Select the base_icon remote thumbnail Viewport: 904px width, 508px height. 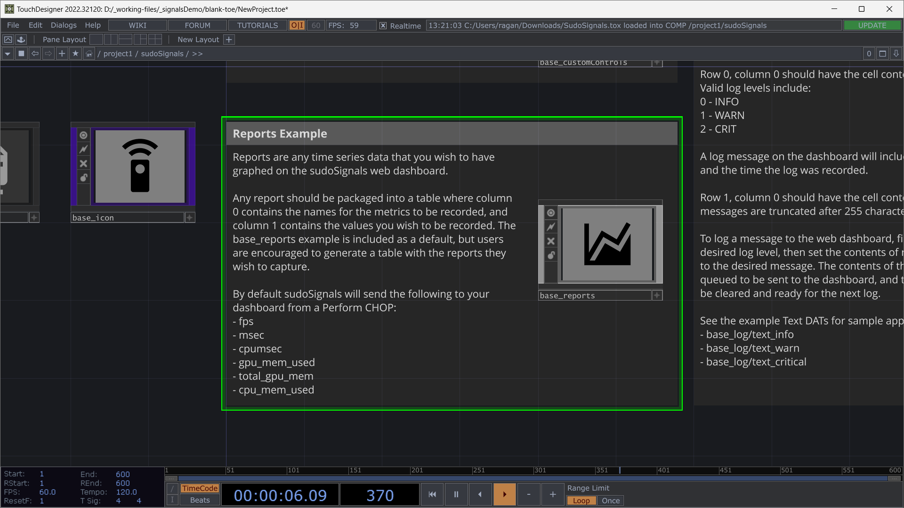pyautogui.click(x=140, y=167)
